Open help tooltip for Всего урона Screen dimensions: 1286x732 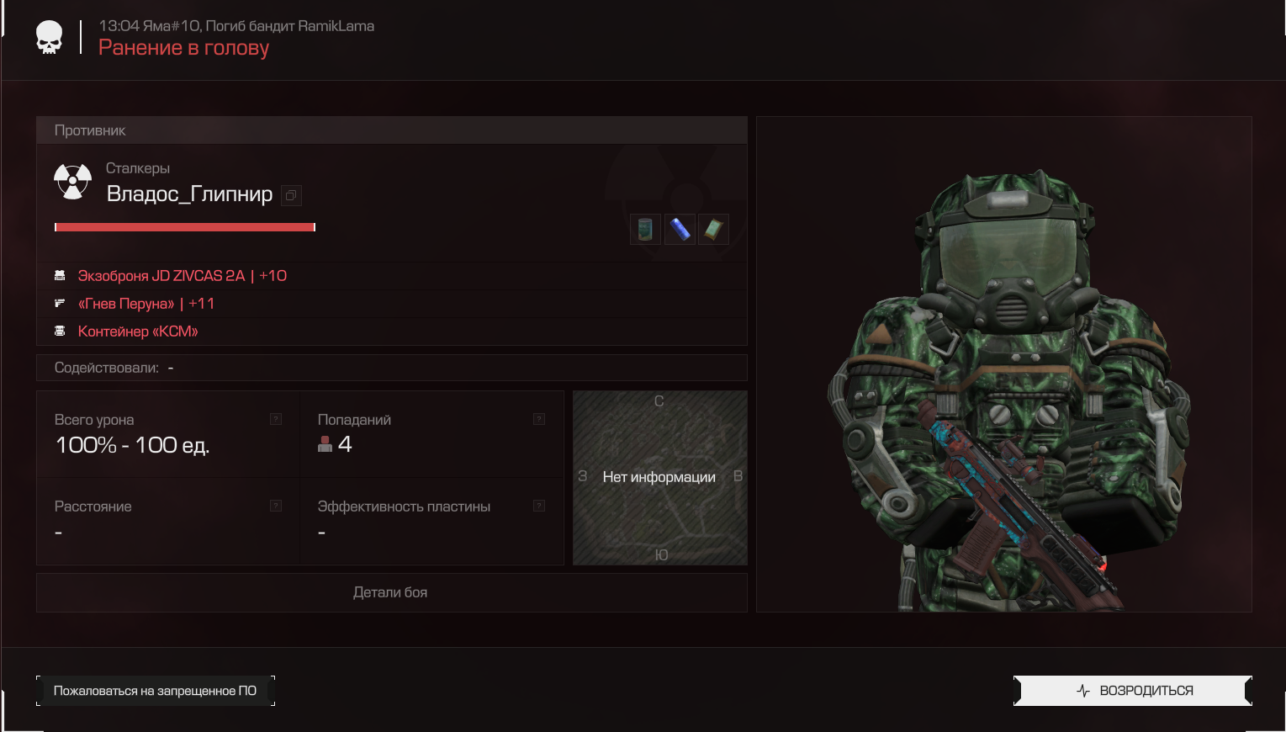pyautogui.click(x=276, y=419)
